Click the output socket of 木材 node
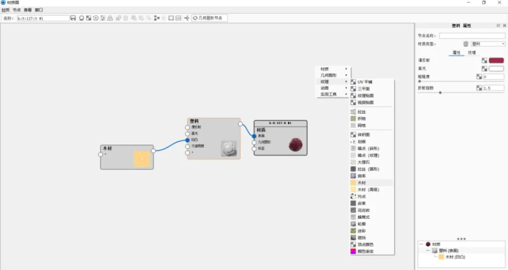This screenshot has height=270, width=508. (154, 151)
